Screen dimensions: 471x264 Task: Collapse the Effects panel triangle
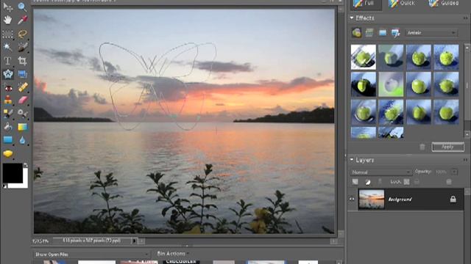coord(352,18)
